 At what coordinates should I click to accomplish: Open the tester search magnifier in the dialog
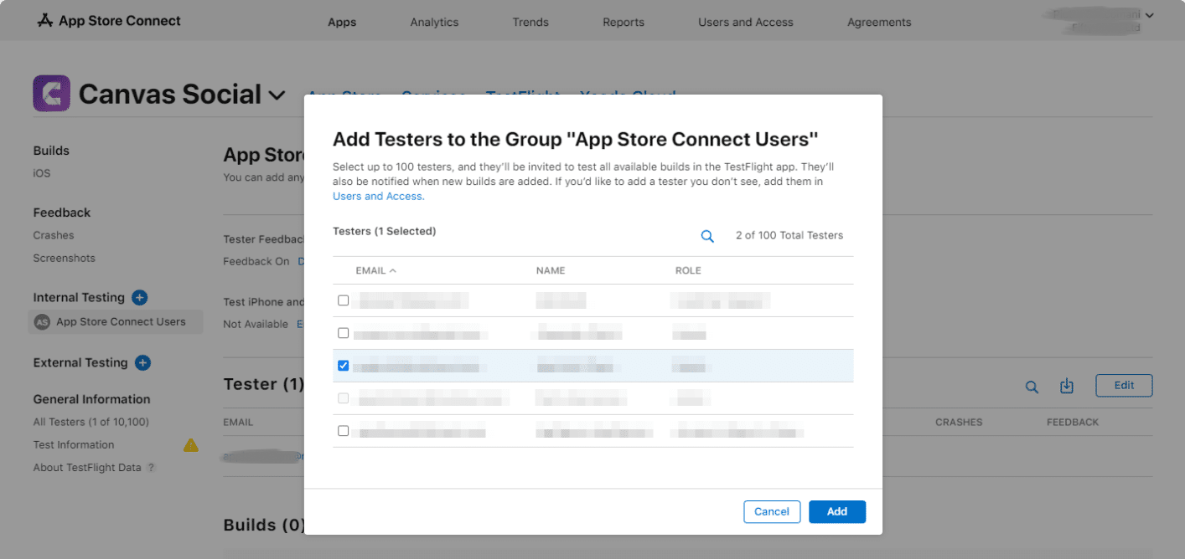click(x=706, y=235)
